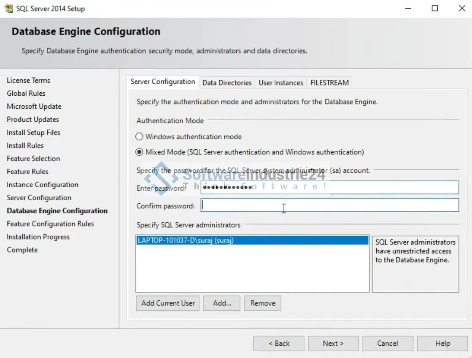Open the Server Configuration tab
This screenshot has width=472, height=358.
(162, 82)
